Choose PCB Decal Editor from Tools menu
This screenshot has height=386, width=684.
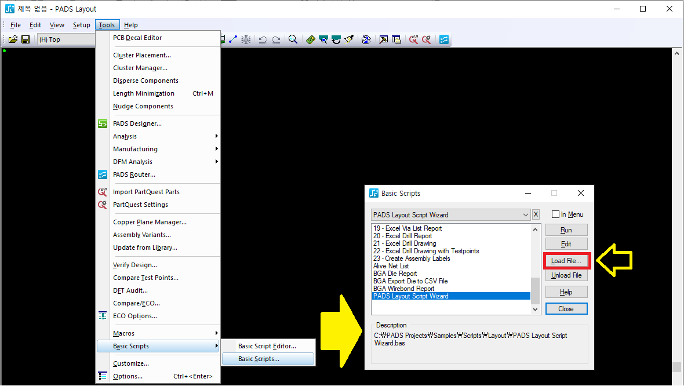[158, 38]
